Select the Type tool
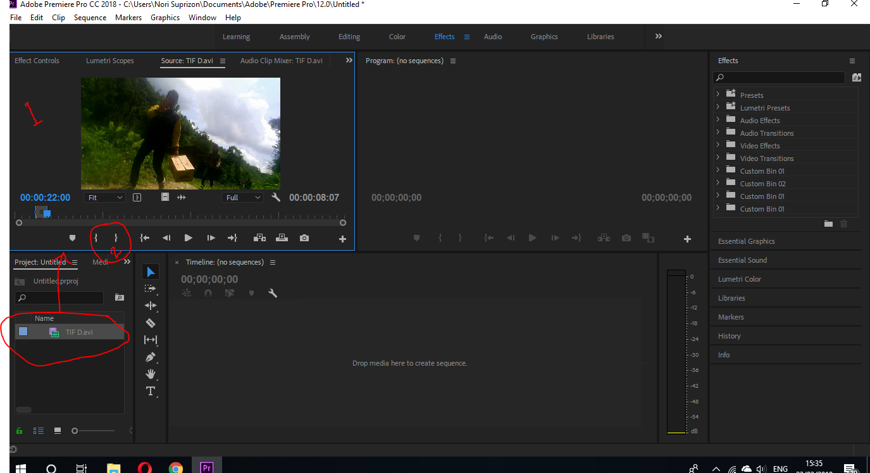 [x=151, y=391]
